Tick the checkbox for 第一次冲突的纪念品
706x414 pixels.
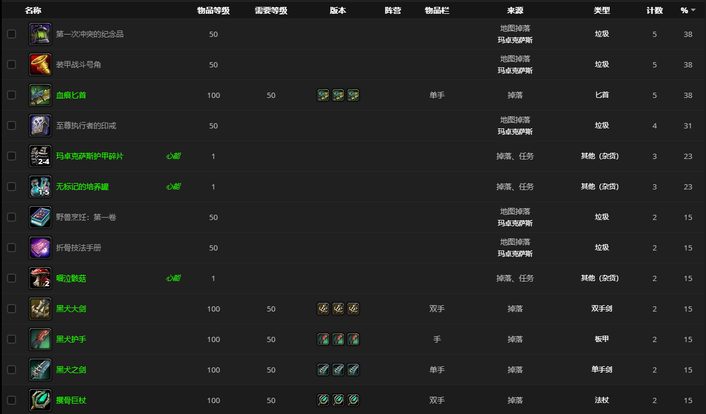(x=12, y=34)
